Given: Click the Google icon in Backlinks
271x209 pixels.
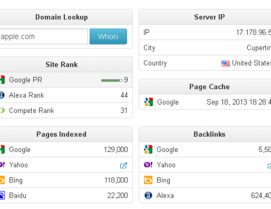Looking at the screenshot, I should point(148,149).
